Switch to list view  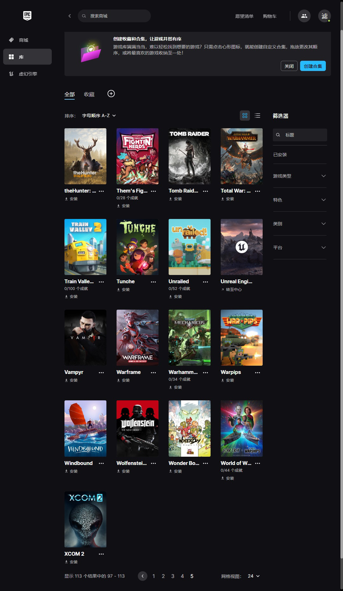[258, 116]
